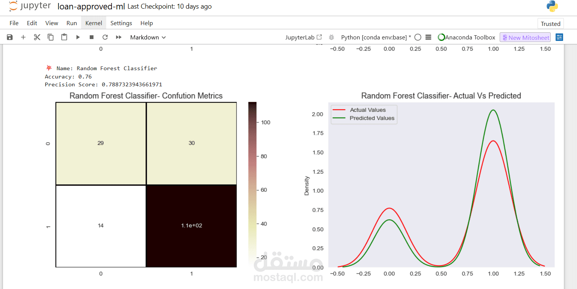Interrupt the kernel with stop icon
Viewport: 577px width, 289px height.
(x=92, y=37)
